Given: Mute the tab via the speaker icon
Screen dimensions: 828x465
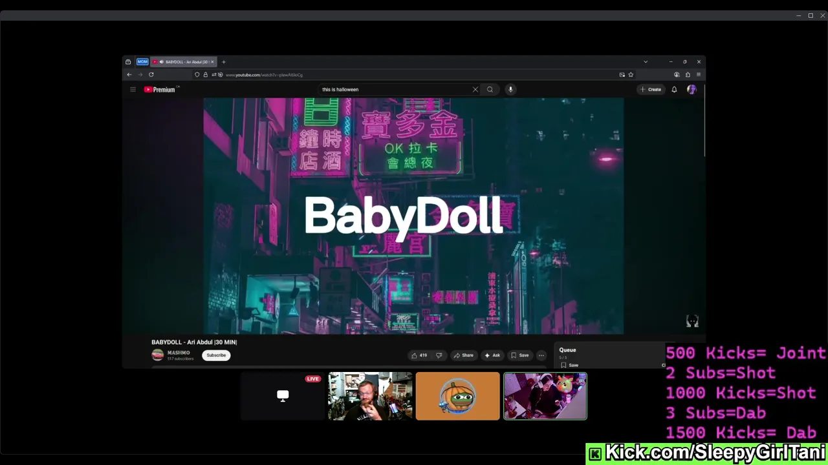Looking at the screenshot, I should [161, 62].
